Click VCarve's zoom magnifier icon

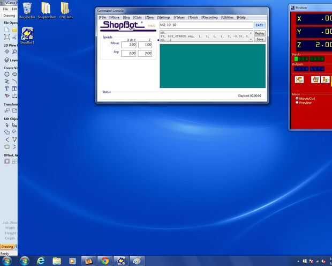pos(14,51)
